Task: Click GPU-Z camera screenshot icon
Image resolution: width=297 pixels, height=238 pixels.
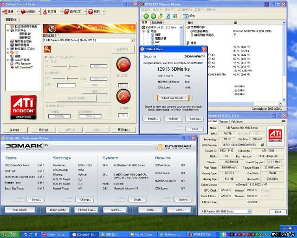Action: 284,121
